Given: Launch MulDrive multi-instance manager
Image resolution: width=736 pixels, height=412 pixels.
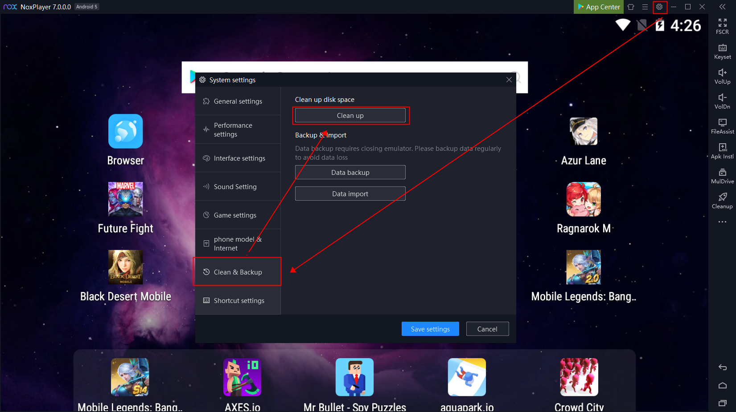Looking at the screenshot, I should (722, 175).
